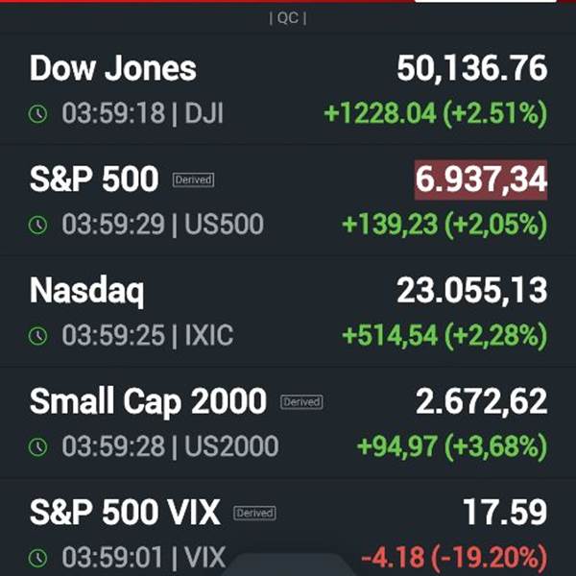
Task: Click the QC label at the top
Action: [x=288, y=17]
